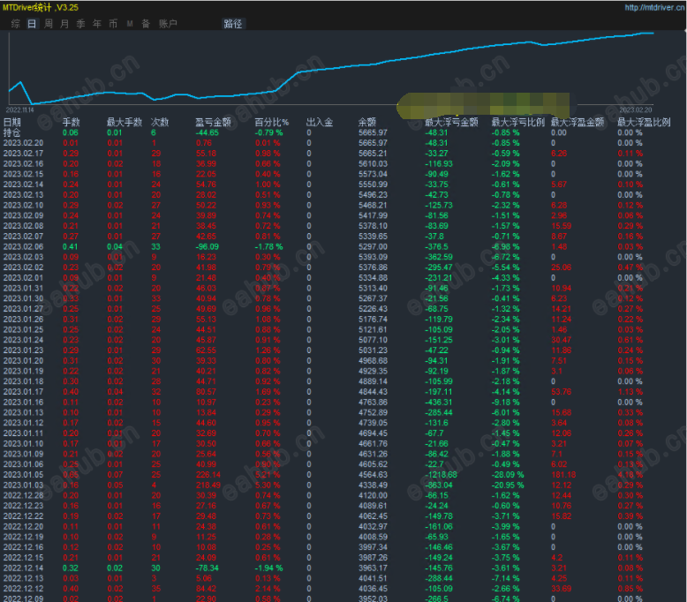Viewport: 687px width, 602px height.
Task: Click the 最大浮亏比例 column header
Action: tap(518, 122)
